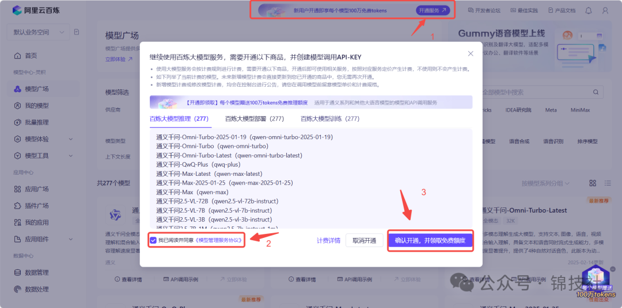Open 《模型管理服务协议》 link

tap(219, 240)
